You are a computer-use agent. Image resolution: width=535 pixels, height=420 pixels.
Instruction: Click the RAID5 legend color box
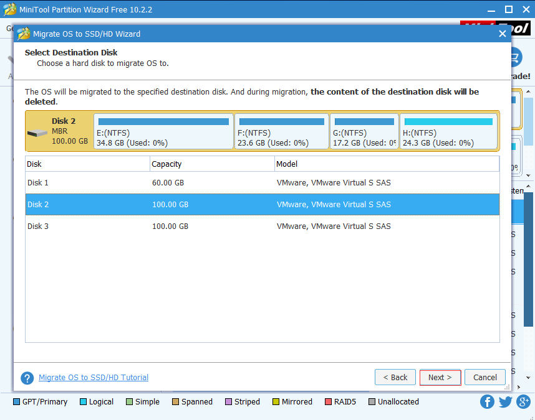click(x=328, y=402)
